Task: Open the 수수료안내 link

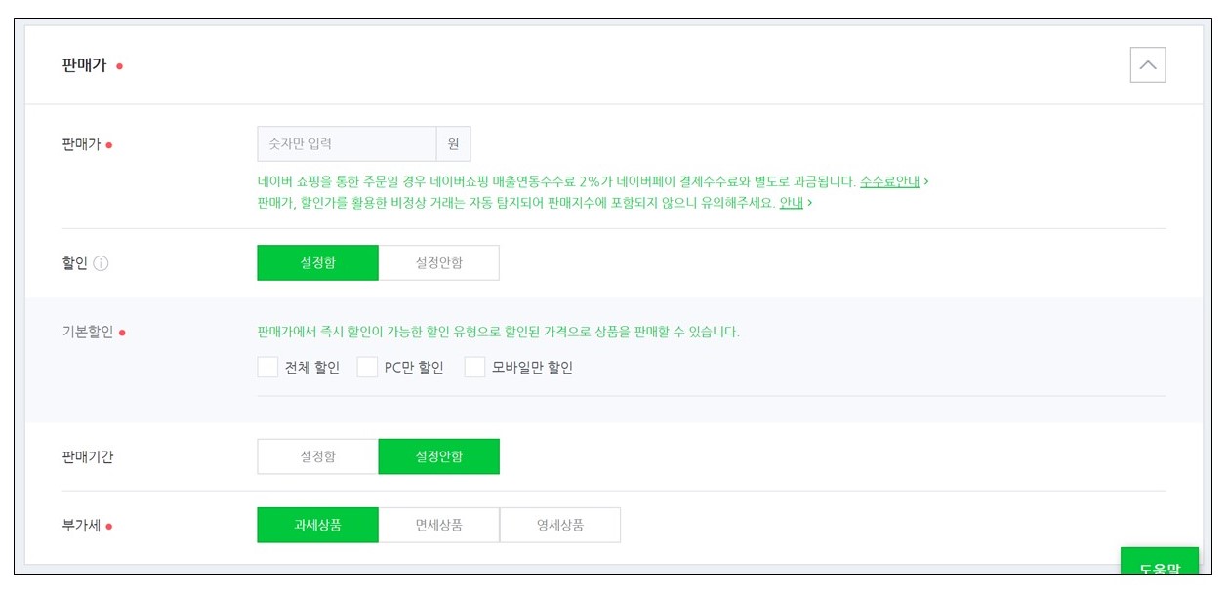Action: click(889, 181)
